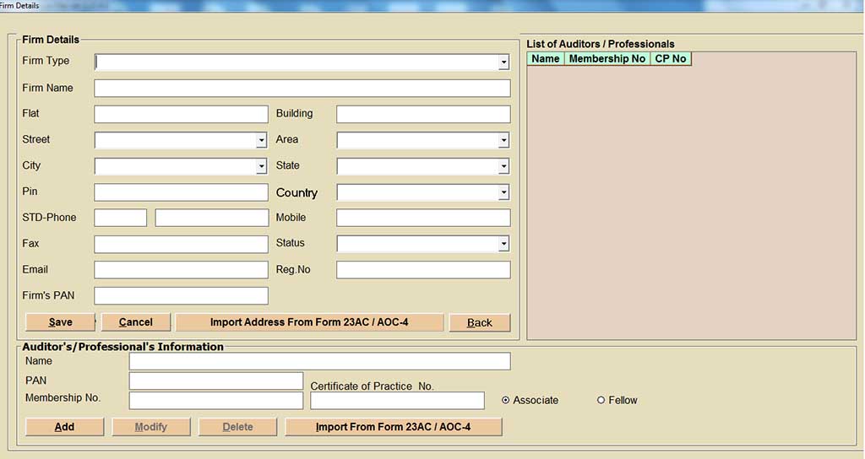This screenshot has width=865, height=459.
Task: Expand the Street dropdown list
Action: [x=261, y=141]
